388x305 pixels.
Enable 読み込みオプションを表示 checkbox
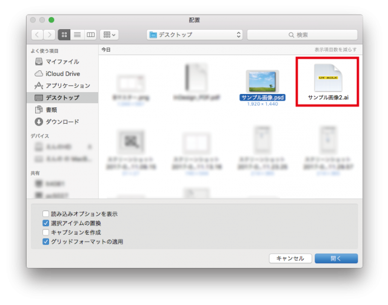46,214
